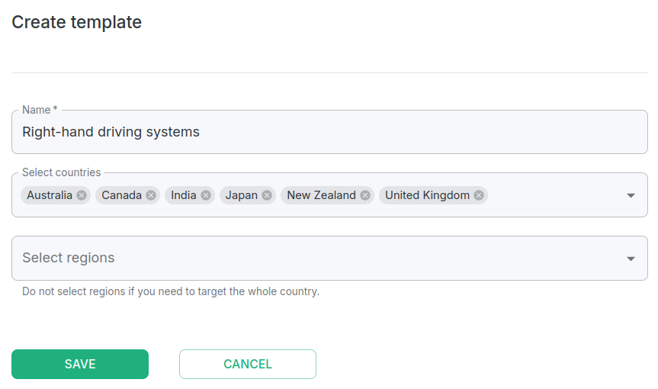The height and width of the screenshot is (389, 658).
Task: Click the United Kingdom chip label
Action: tap(427, 195)
